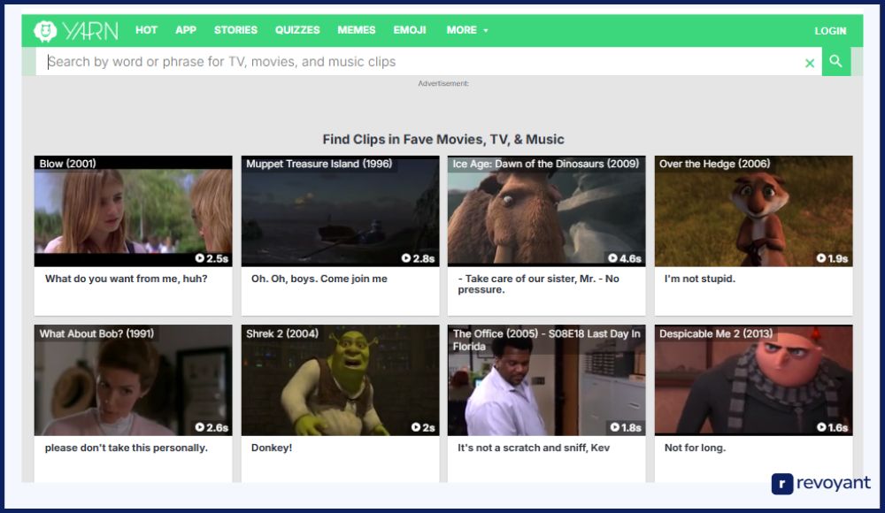885x513 pixels.
Task: Click the LOGIN link
Action: coord(830,31)
